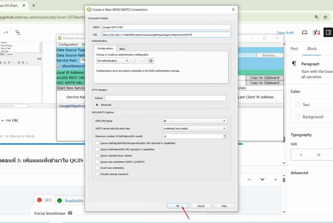The height and width of the screenshot is (223, 333).
Task: Select the M typography size option
Action: coord(318,155)
